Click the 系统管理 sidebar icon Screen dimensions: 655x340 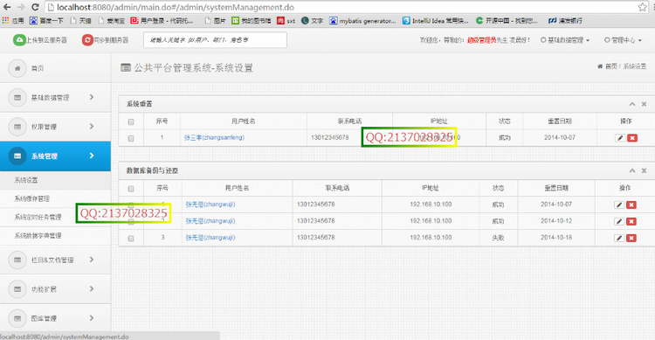[x=17, y=156]
